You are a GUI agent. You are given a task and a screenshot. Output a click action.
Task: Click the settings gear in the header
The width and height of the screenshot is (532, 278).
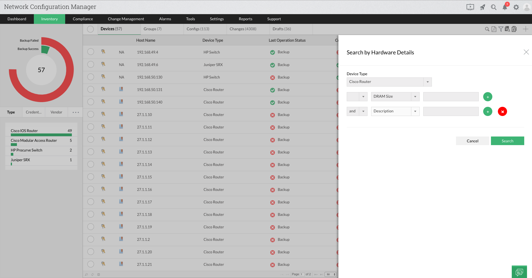[x=516, y=7]
